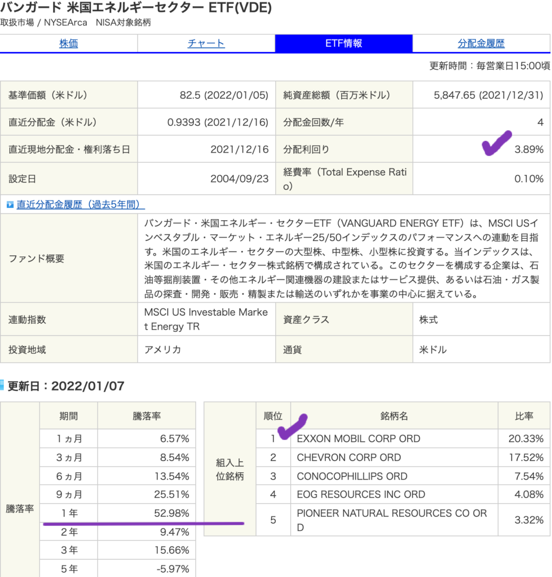Open the 分配金履歴 tab
This screenshot has width=552, height=577.
pos(481,43)
